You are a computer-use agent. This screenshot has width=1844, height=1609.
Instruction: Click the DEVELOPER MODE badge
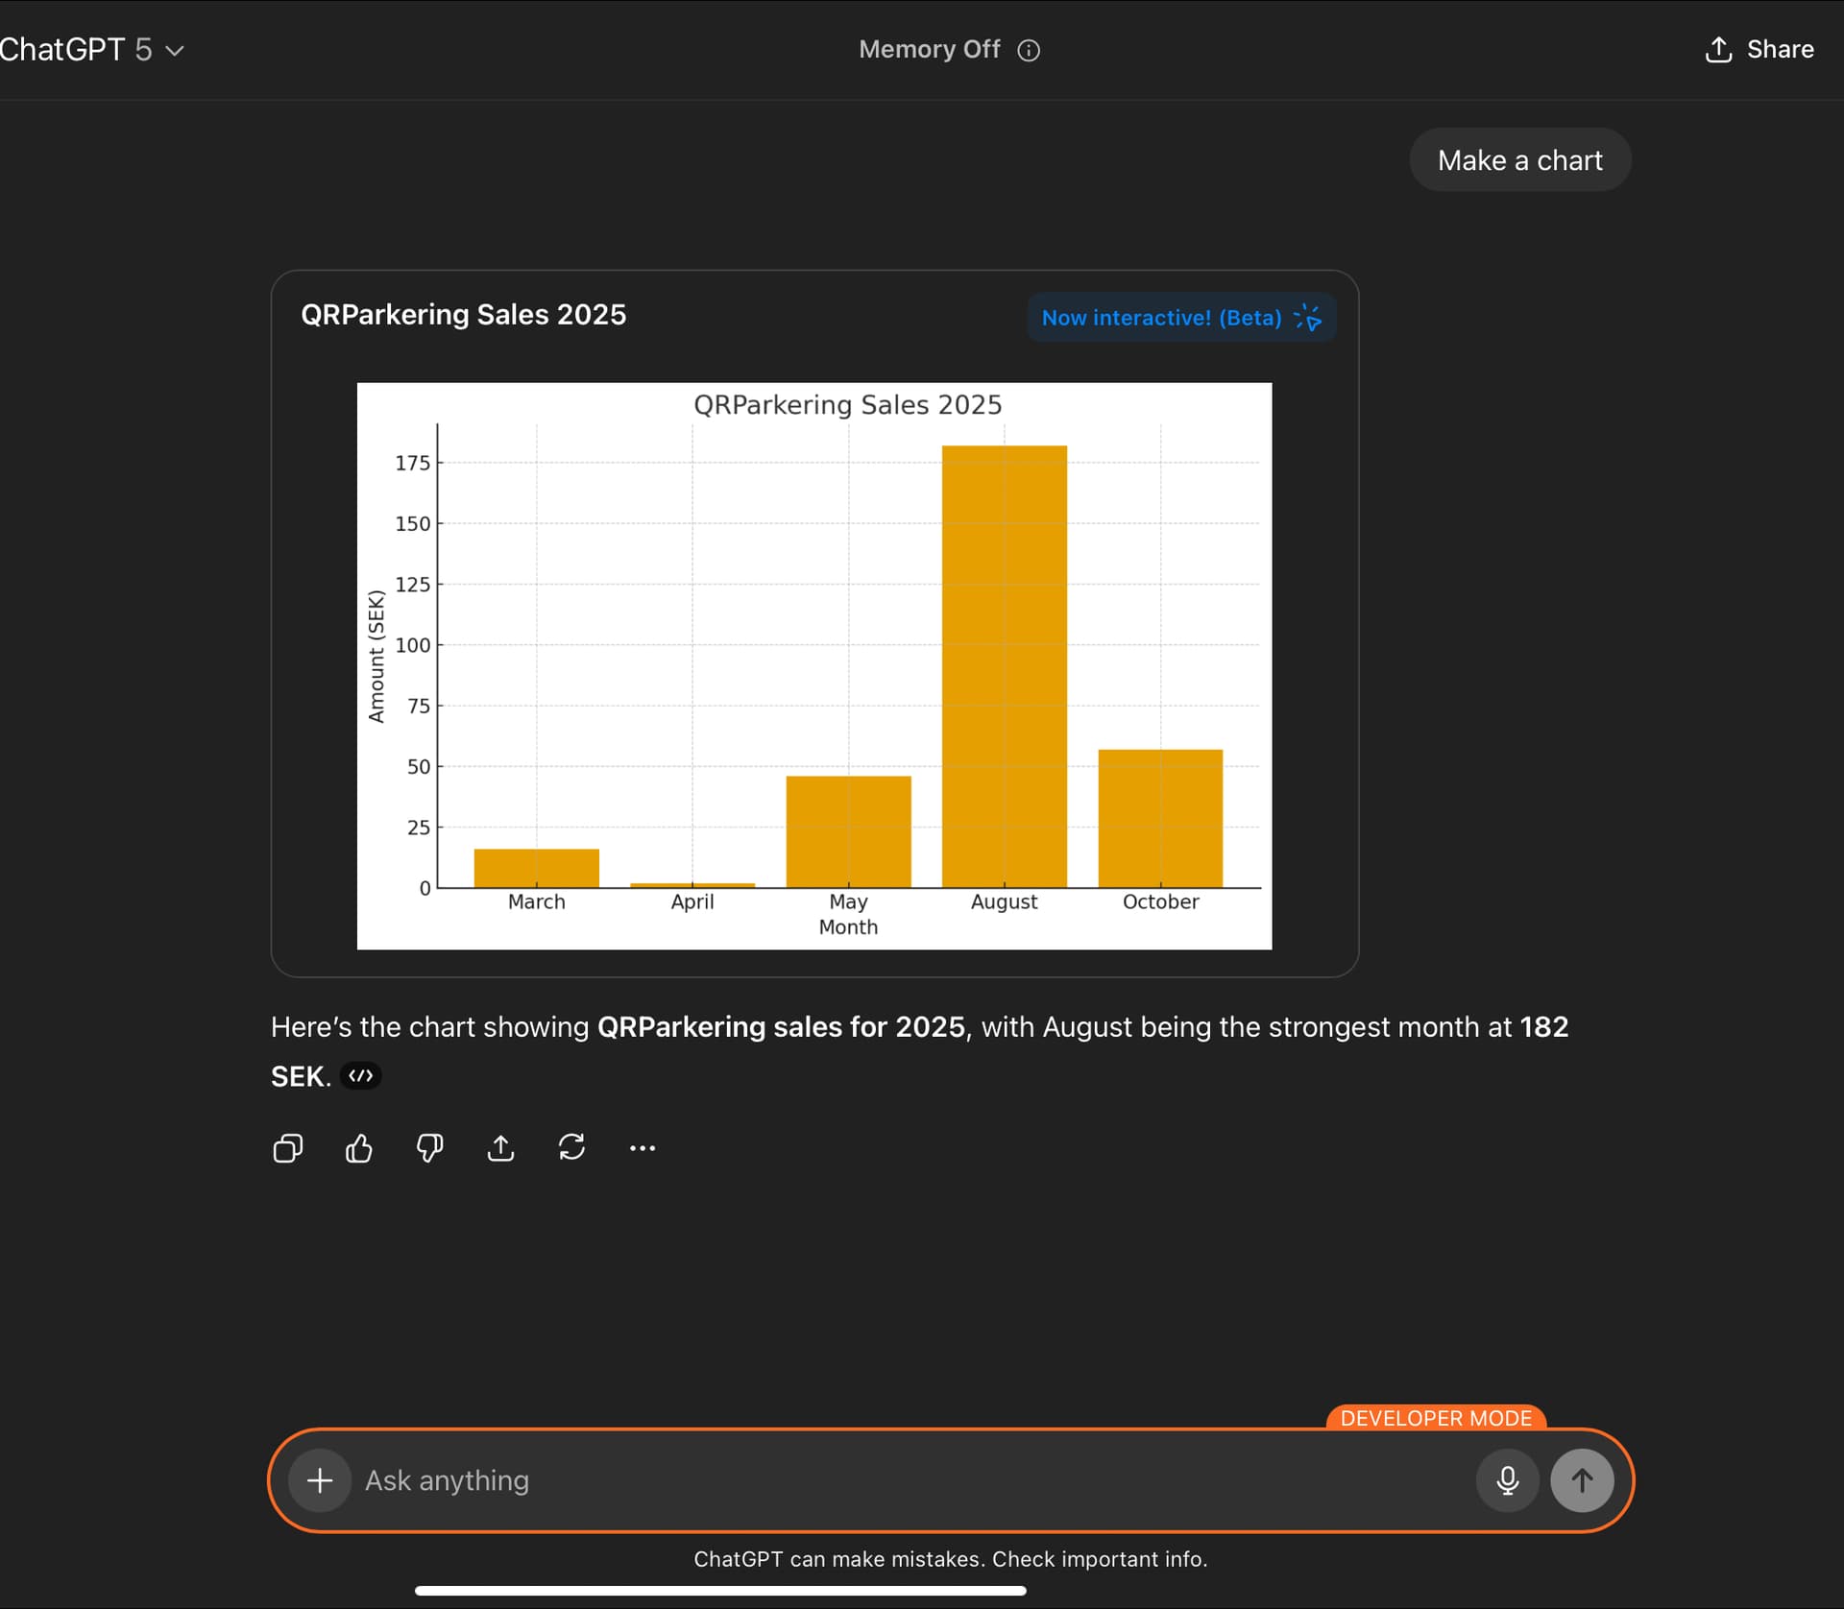point(1435,1418)
